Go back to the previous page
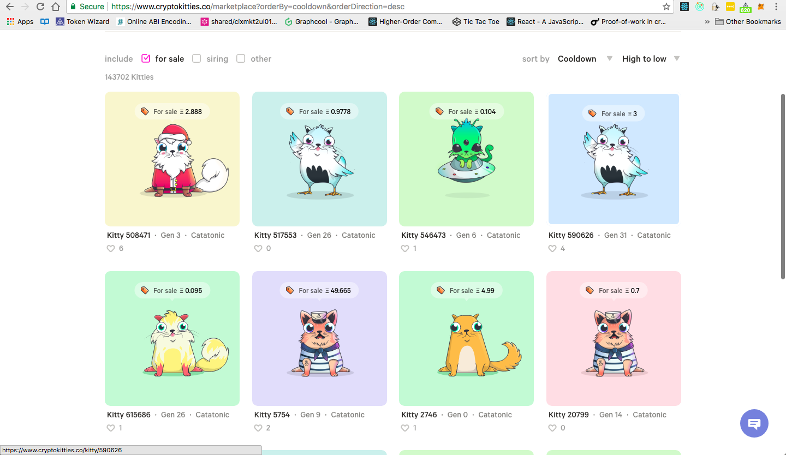This screenshot has width=786, height=455. coord(9,7)
